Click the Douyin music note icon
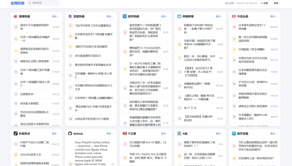This screenshot has width=292, height=166. (15, 133)
